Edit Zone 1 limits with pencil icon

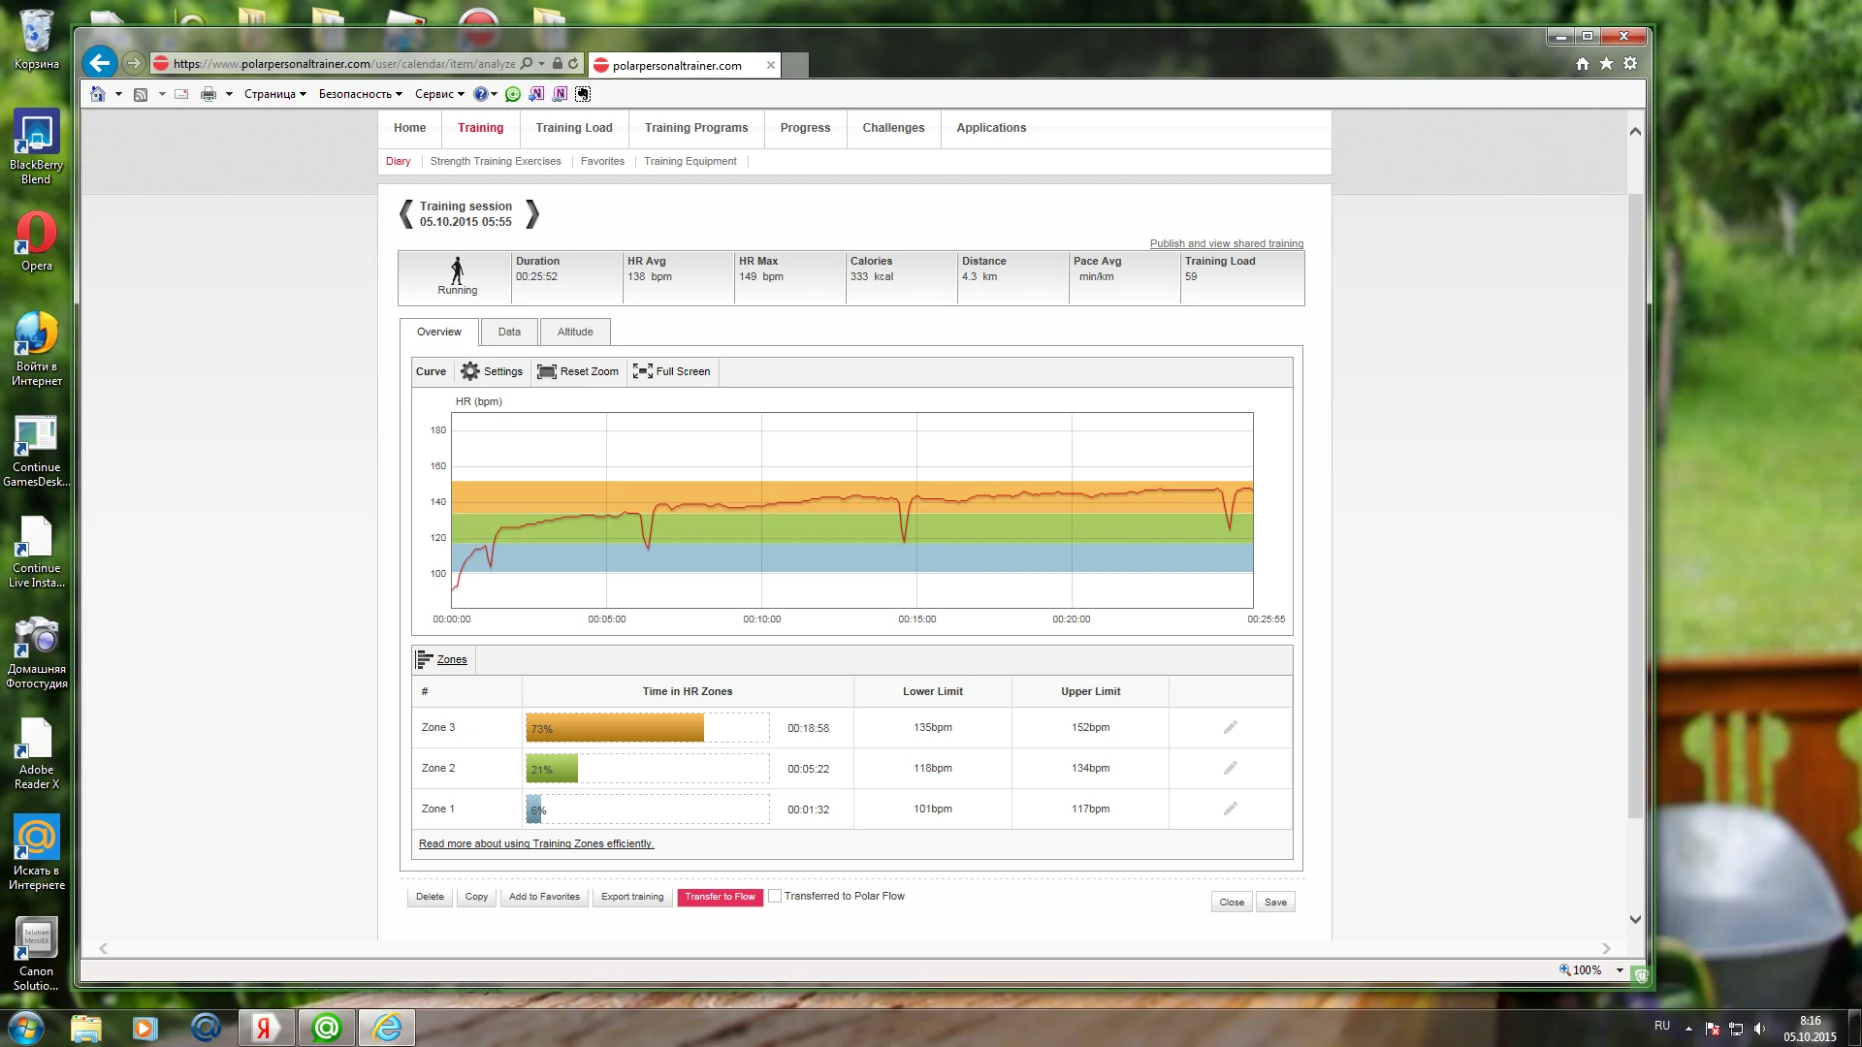pos(1230,809)
